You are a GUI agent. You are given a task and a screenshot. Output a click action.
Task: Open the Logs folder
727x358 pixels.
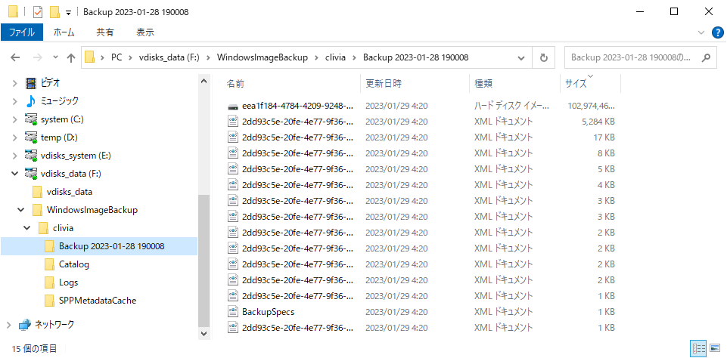pos(69,282)
